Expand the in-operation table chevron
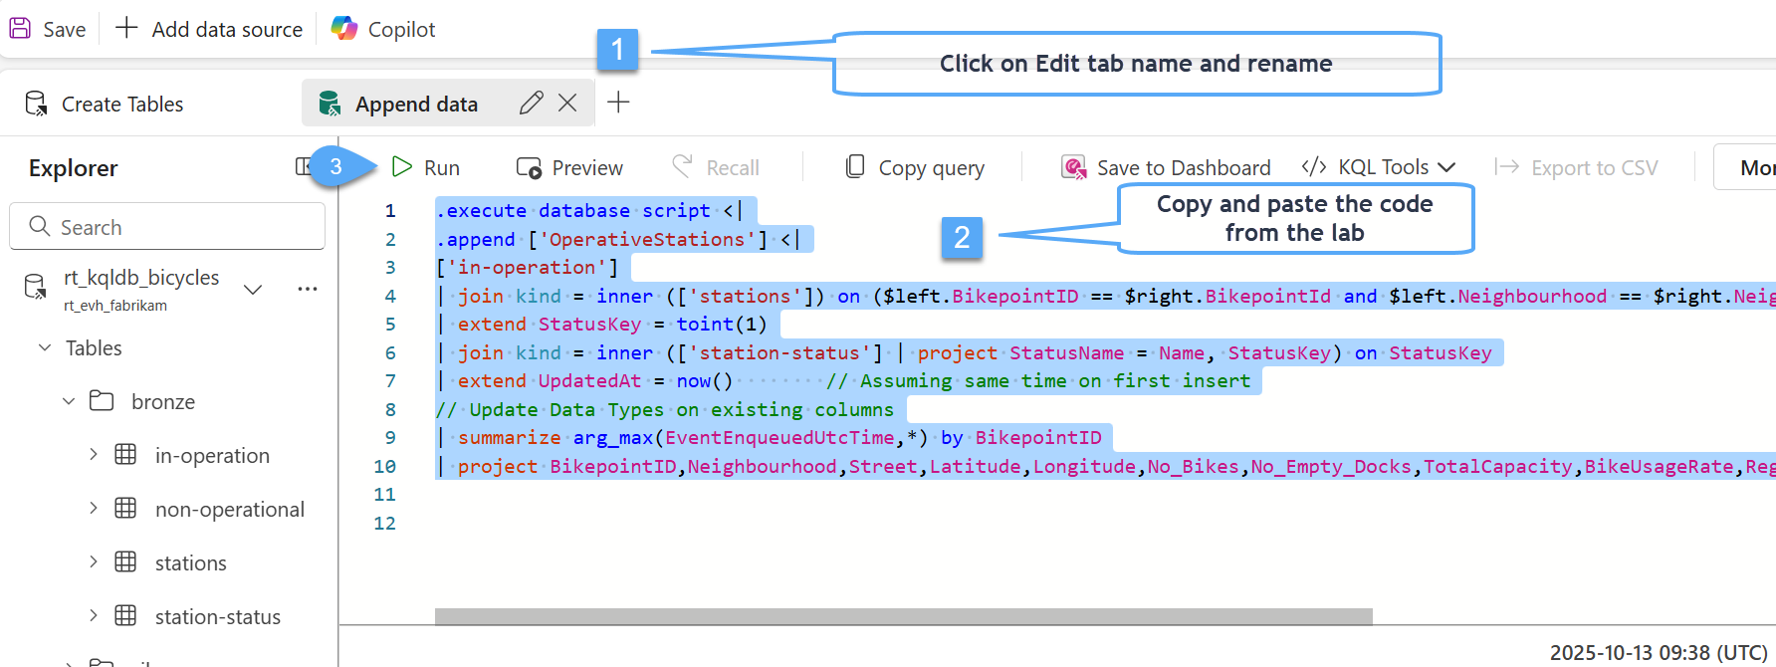 [94, 454]
